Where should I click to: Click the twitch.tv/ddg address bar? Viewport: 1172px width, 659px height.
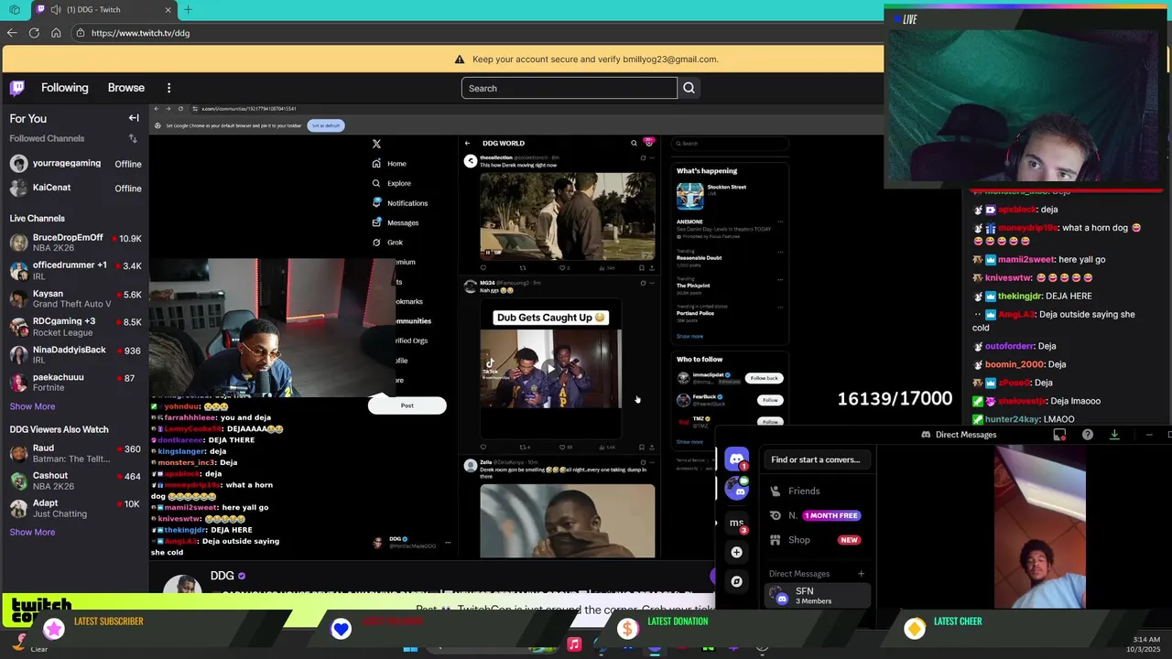point(476,33)
